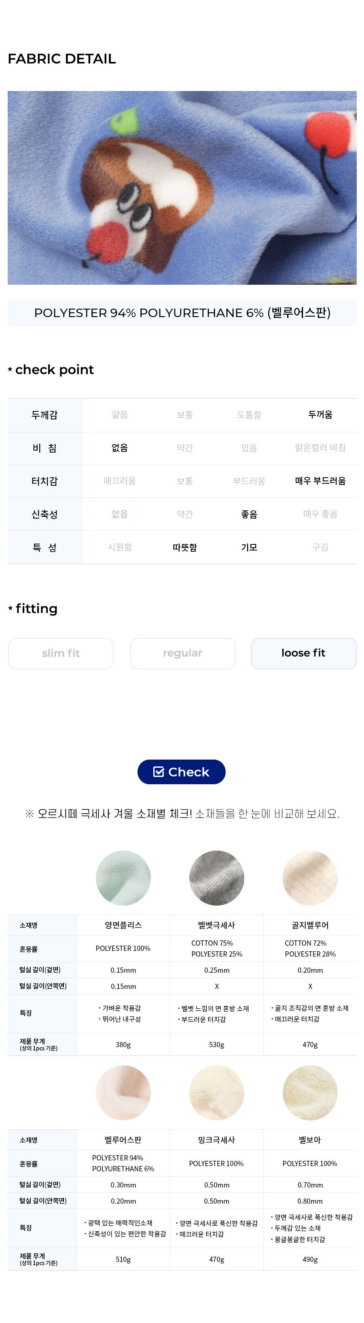Image resolution: width=364 pixels, height=1323 pixels.
Task: Click the polyester composition banner
Action: pyautogui.click(x=182, y=312)
